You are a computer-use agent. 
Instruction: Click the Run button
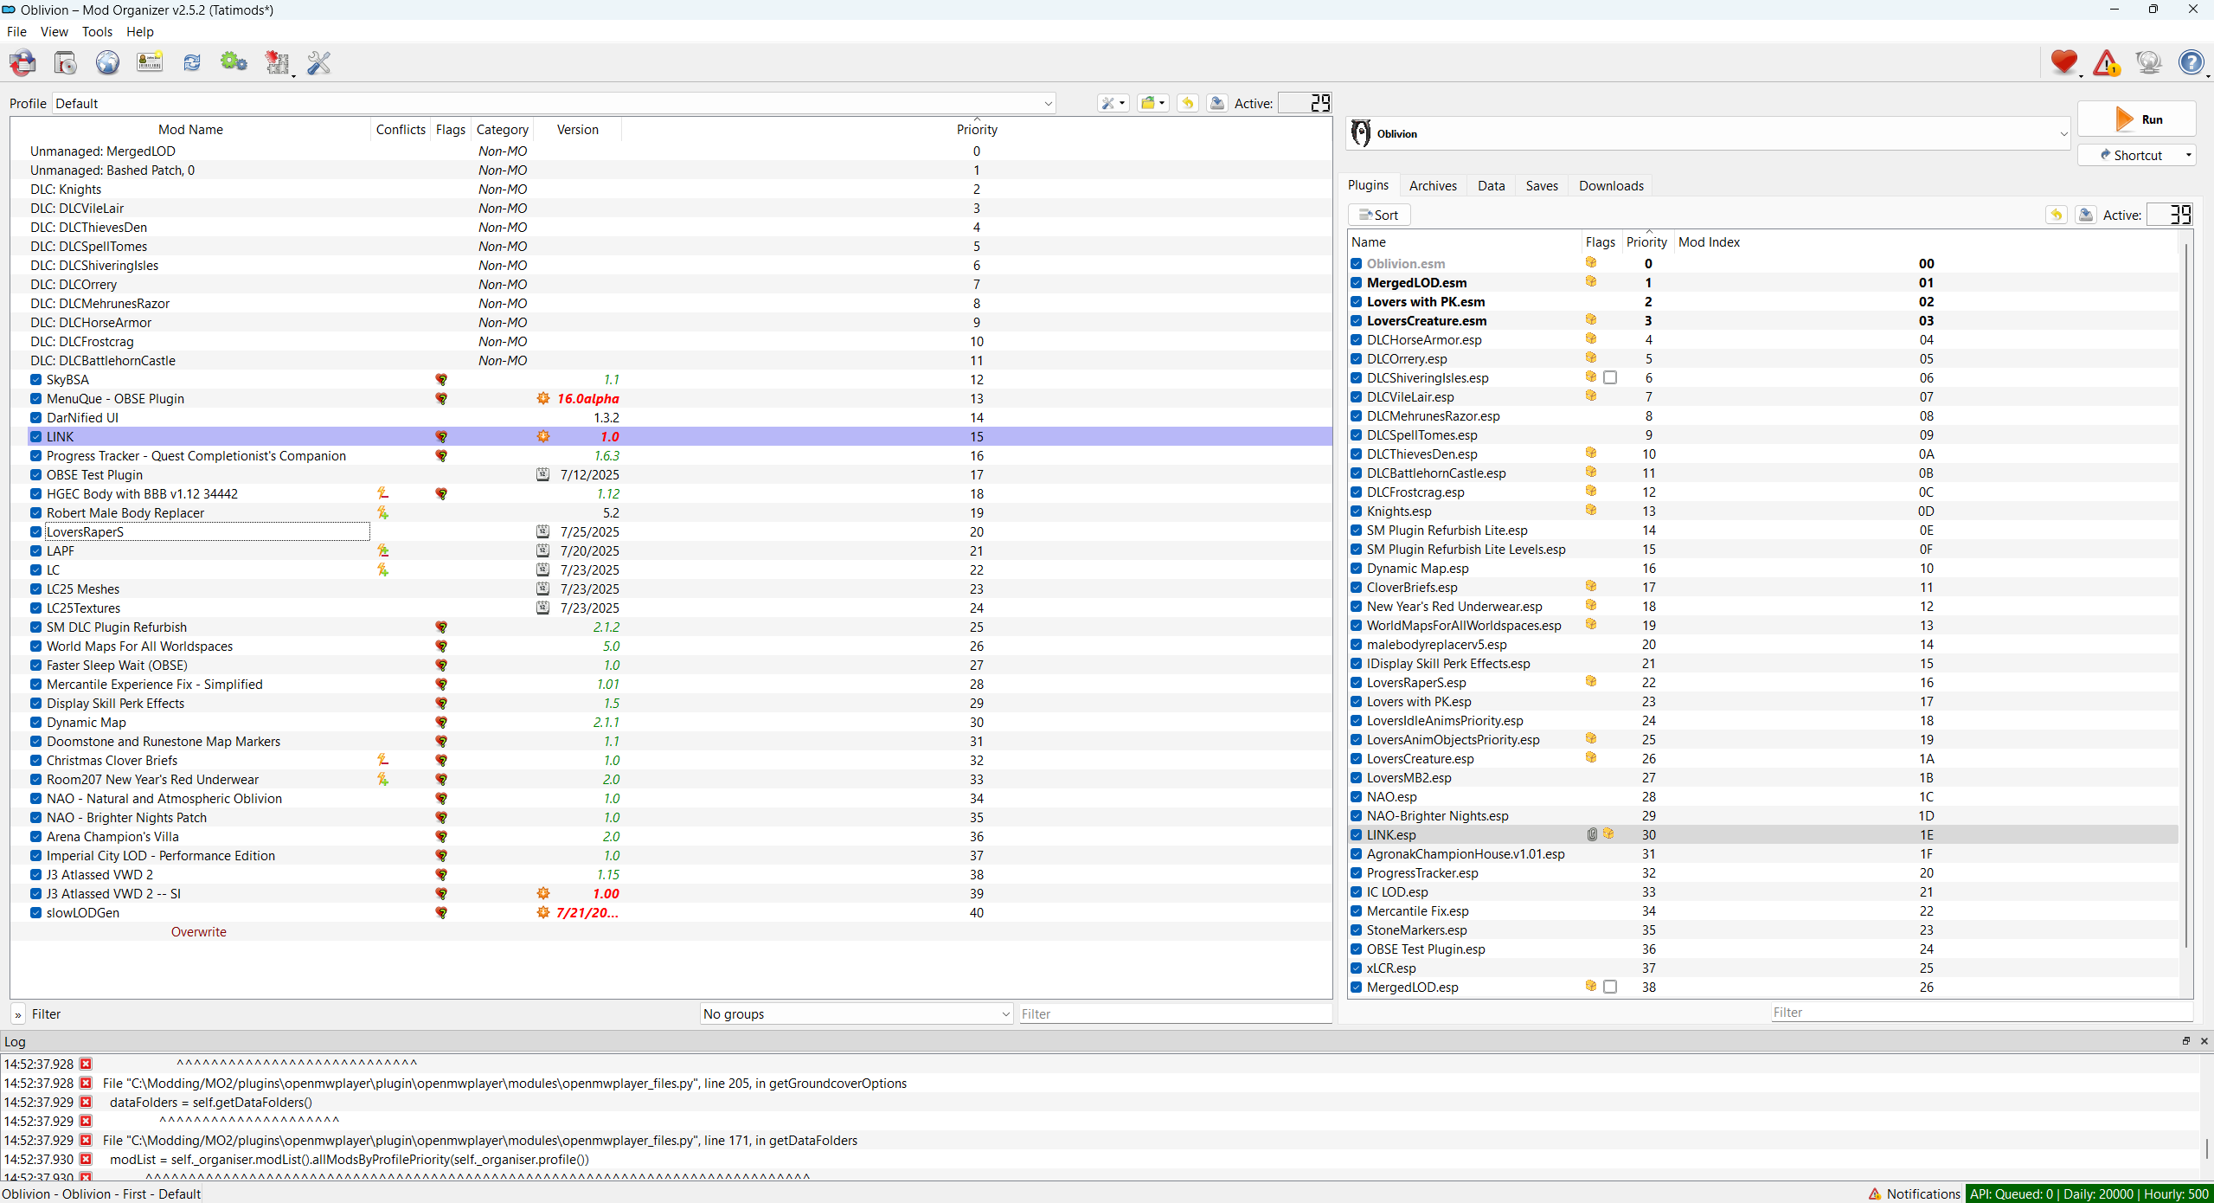tap(2137, 119)
